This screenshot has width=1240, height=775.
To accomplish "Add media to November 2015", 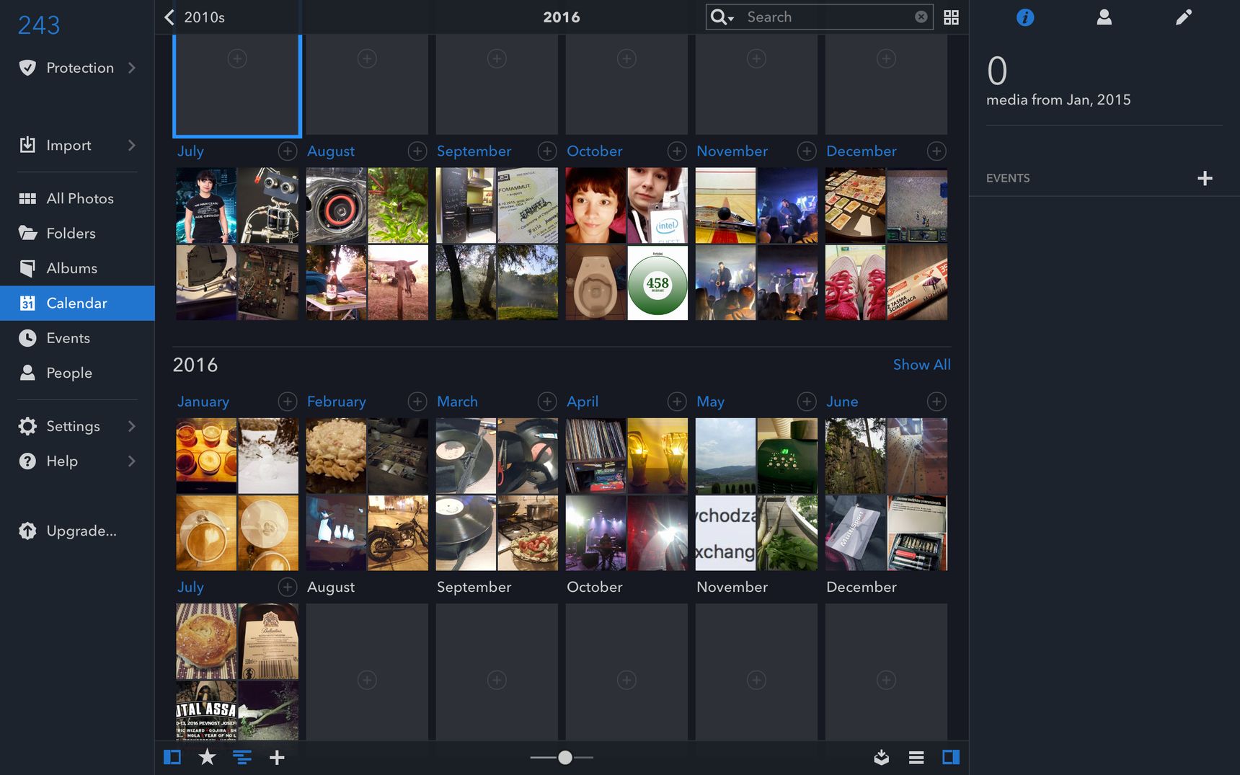I will (806, 151).
